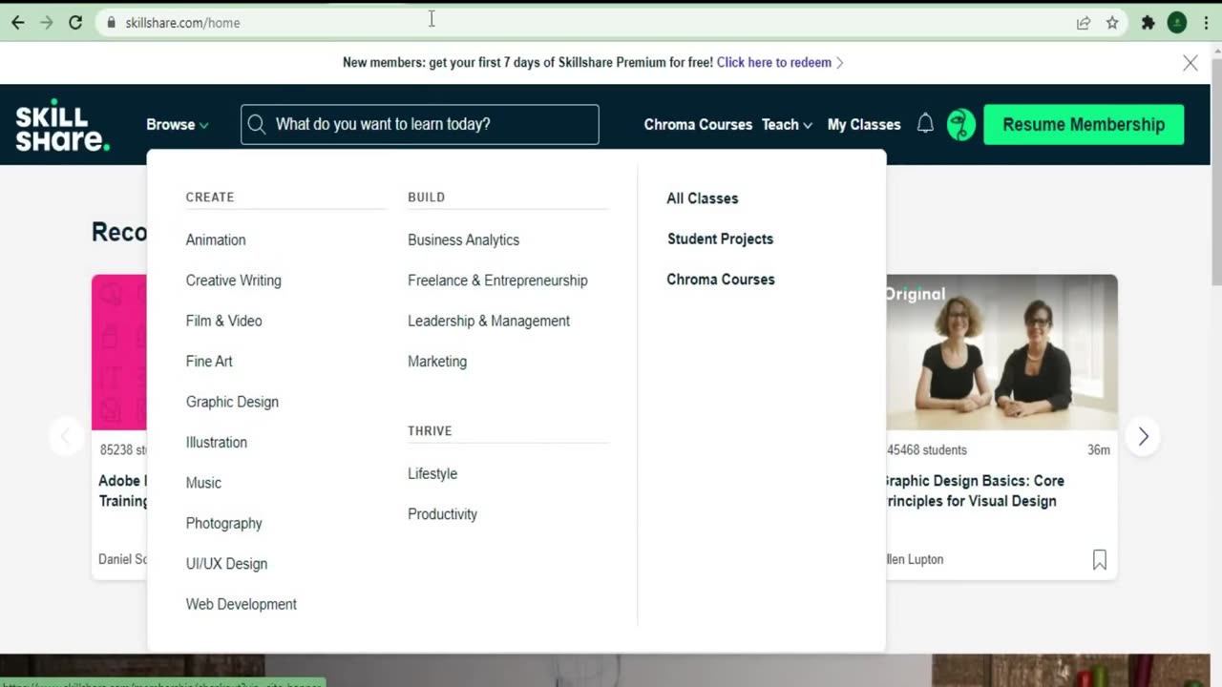1222x687 pixels.
Task: Open notifications bell icon
Action: [x=925, y=123]
